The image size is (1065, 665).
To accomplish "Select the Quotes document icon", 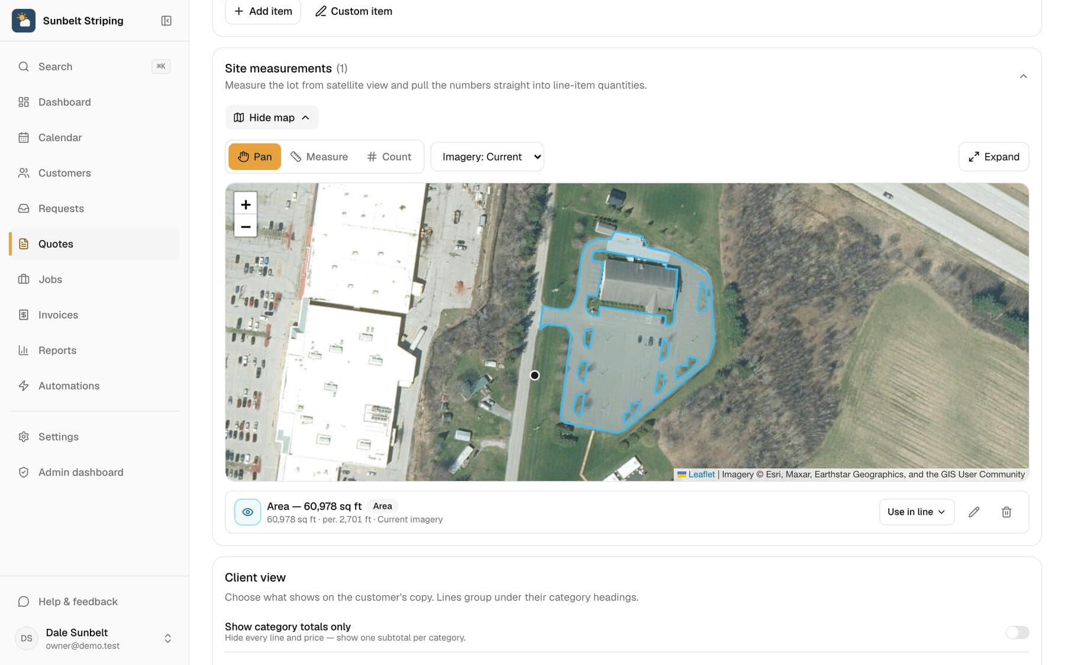I will 24,244.
